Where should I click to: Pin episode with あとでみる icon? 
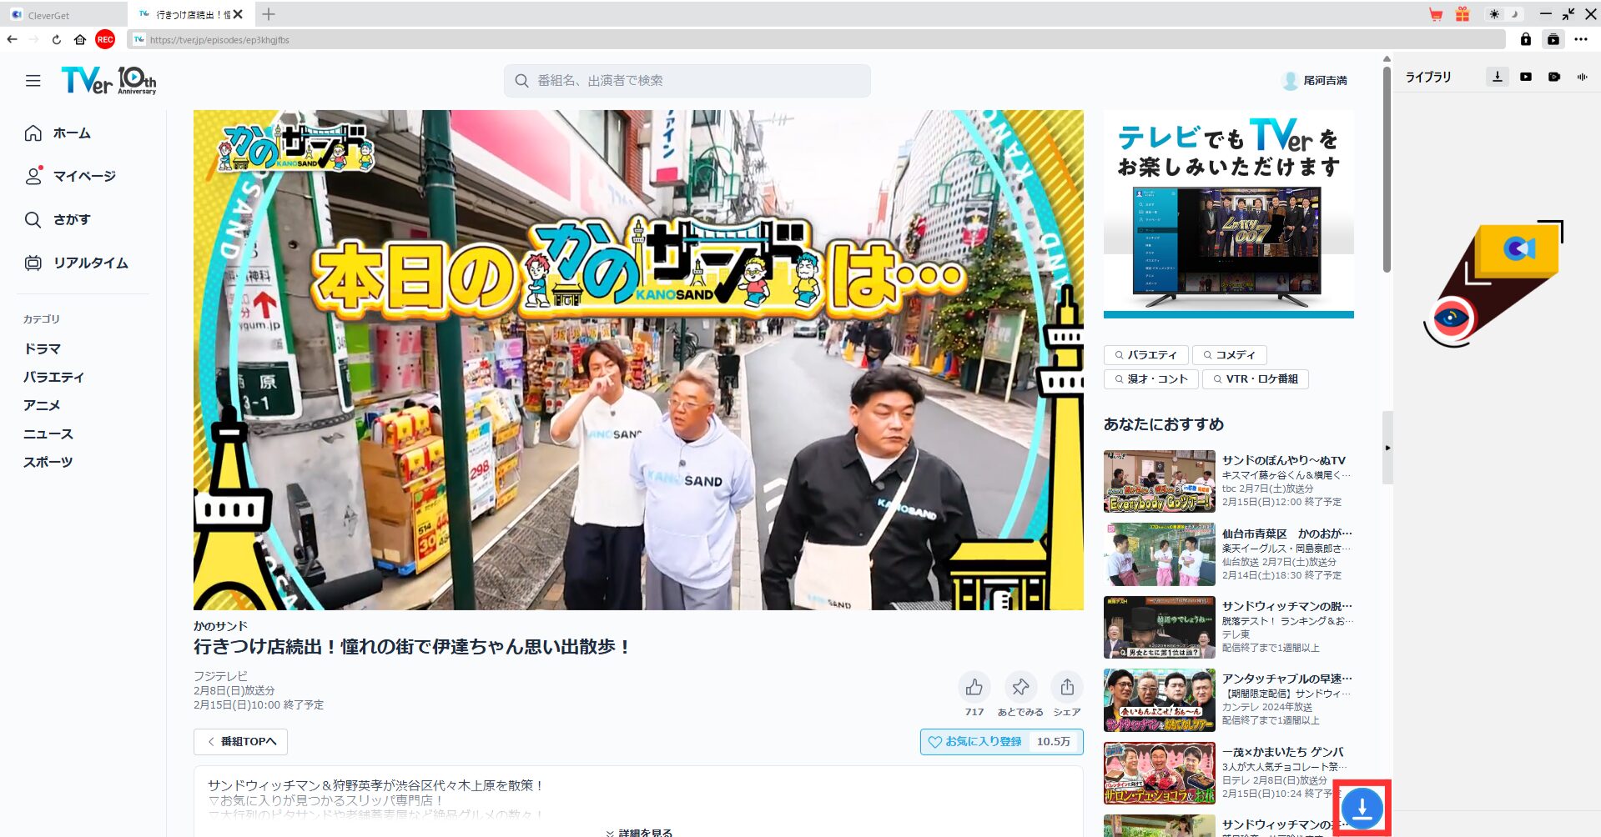tap(1020, 687)
